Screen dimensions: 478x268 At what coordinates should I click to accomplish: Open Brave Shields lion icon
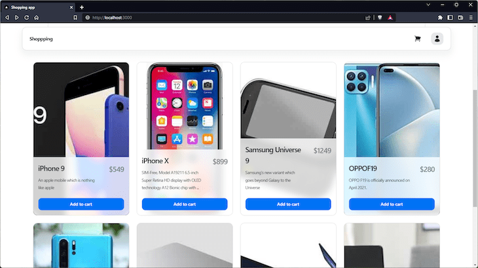380,18
